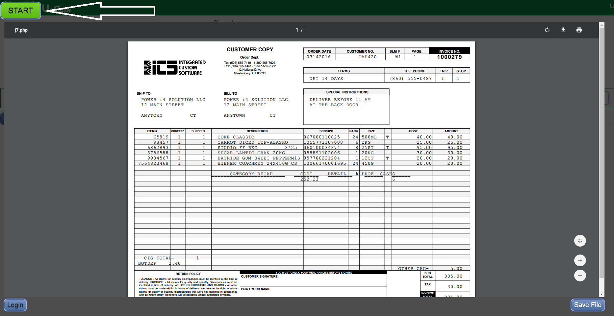The width and height of the screenshot is (614, 316).
Task: Download the j7.php PDF file
Action: pos(563,30)
